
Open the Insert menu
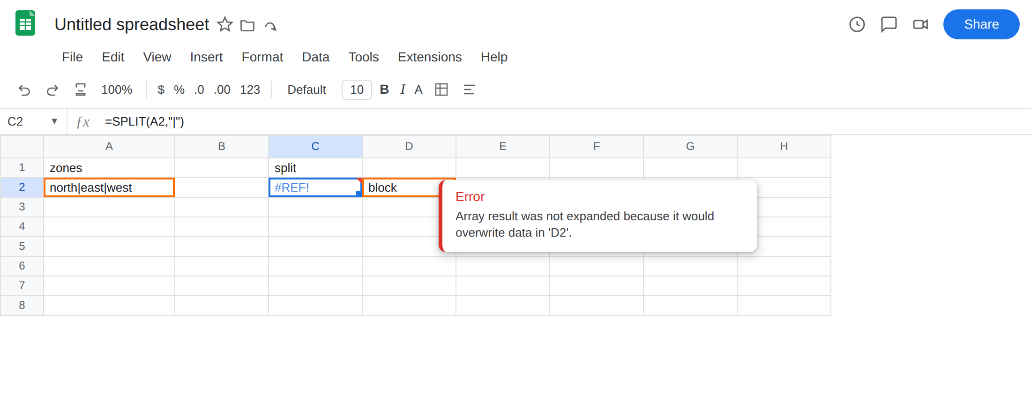[206, 57]
